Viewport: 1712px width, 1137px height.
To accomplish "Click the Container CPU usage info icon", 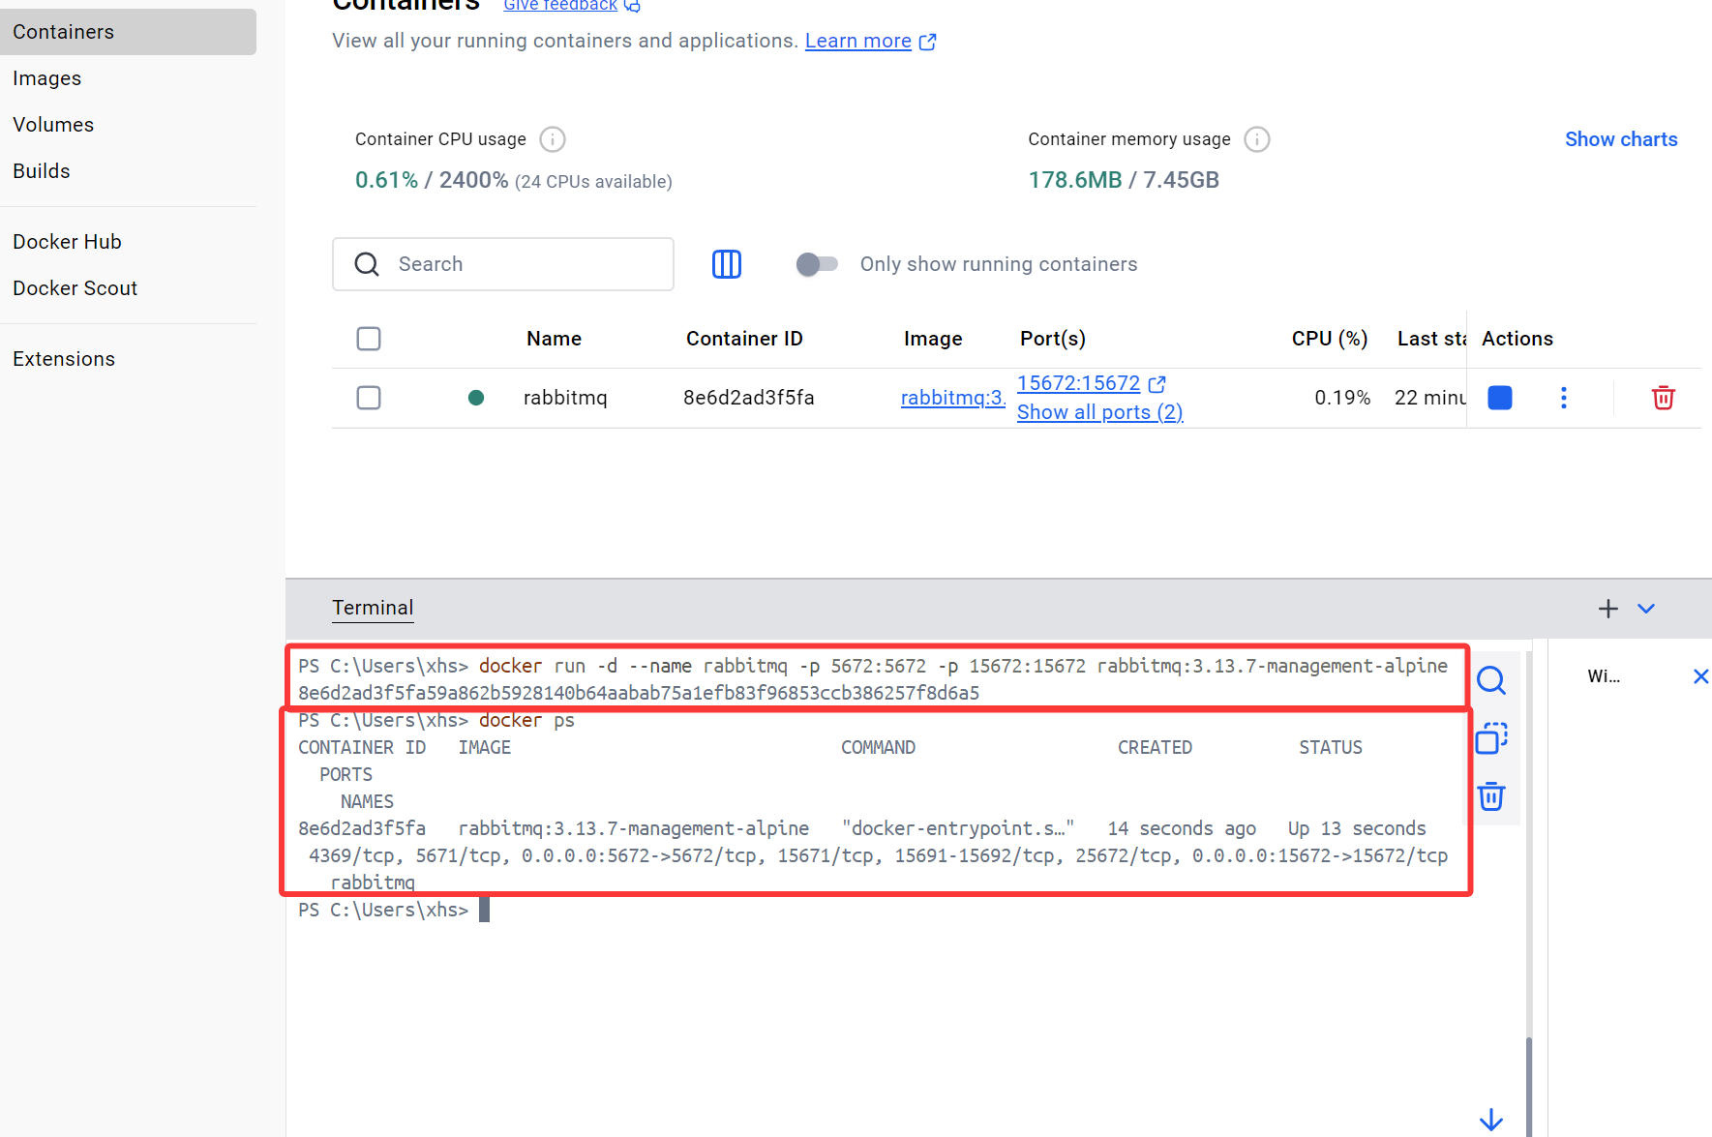I will [552, 139].
